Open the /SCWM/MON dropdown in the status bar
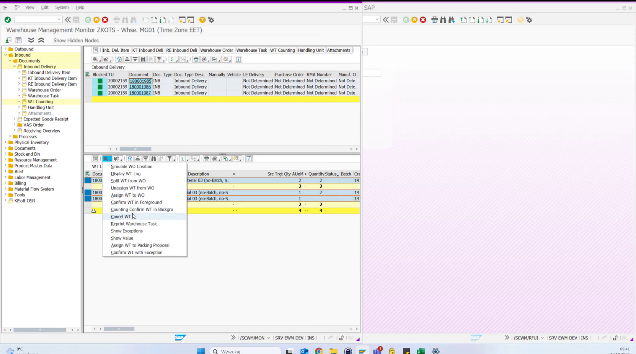 point(269,338)
